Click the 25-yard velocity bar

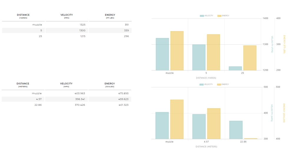click(x=235, y=68)
